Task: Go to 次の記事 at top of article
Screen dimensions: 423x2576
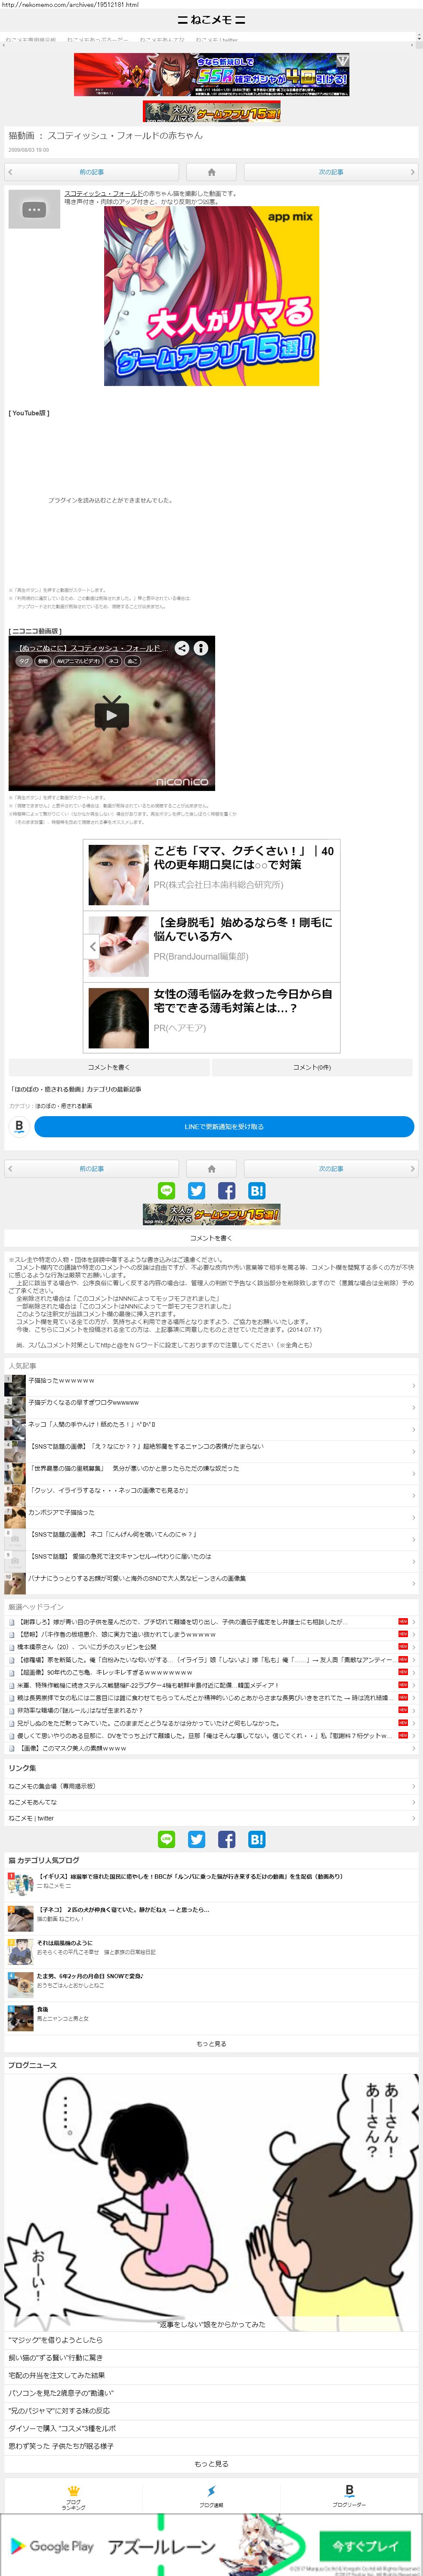Action: tap(330, 172)
